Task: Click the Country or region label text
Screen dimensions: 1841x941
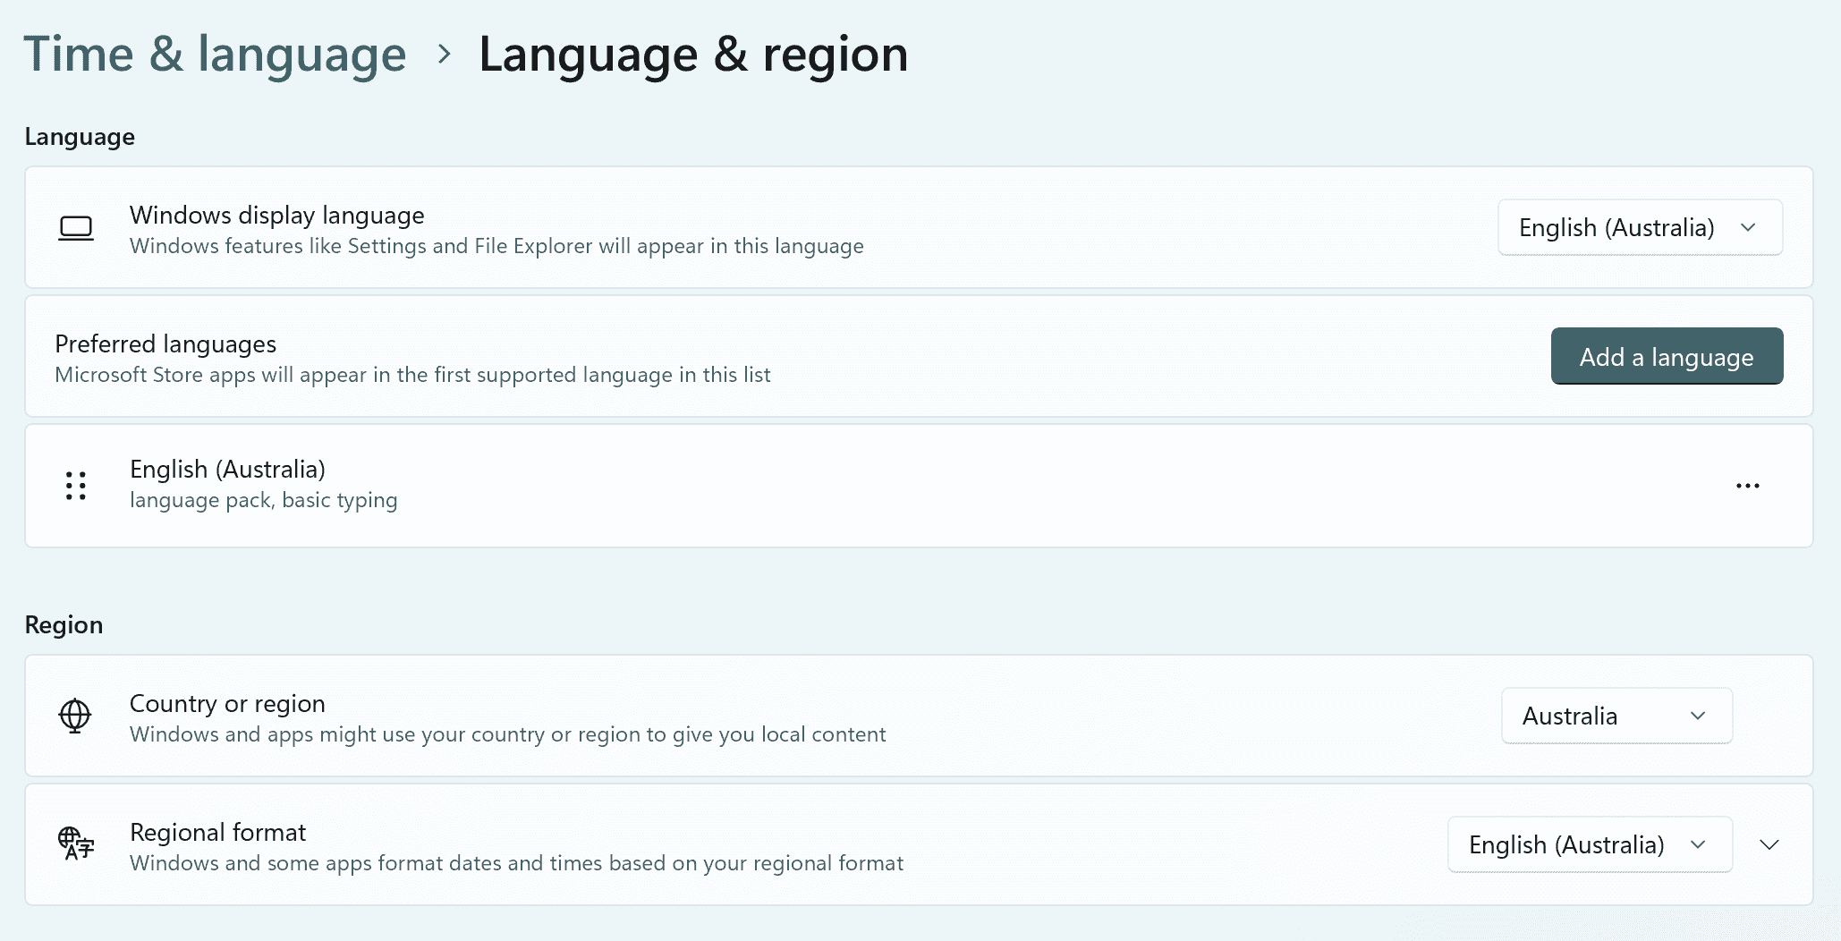Action: [x=227, y=704]
